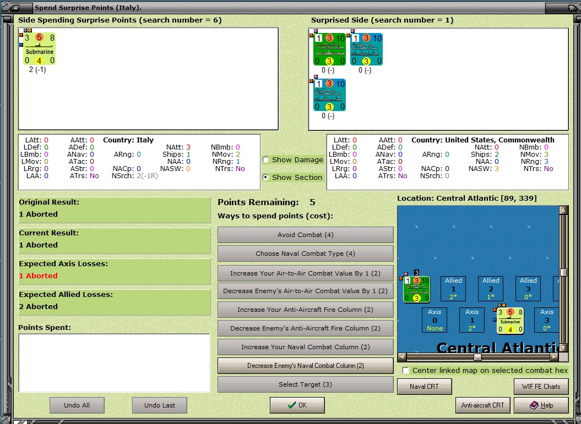The image size is (581, 424).
Task: Decrease Enemy's Air-to-Air Combat Value By 1
Action: pyautogui.click(x=305, y=291)
